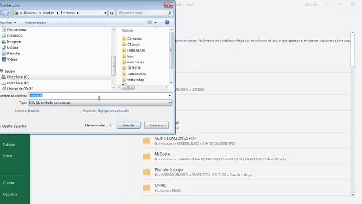Open MiCosta folder in Excel list
Image resolution: width=362 pixels, height=204 pixels.
click(245, 156)
